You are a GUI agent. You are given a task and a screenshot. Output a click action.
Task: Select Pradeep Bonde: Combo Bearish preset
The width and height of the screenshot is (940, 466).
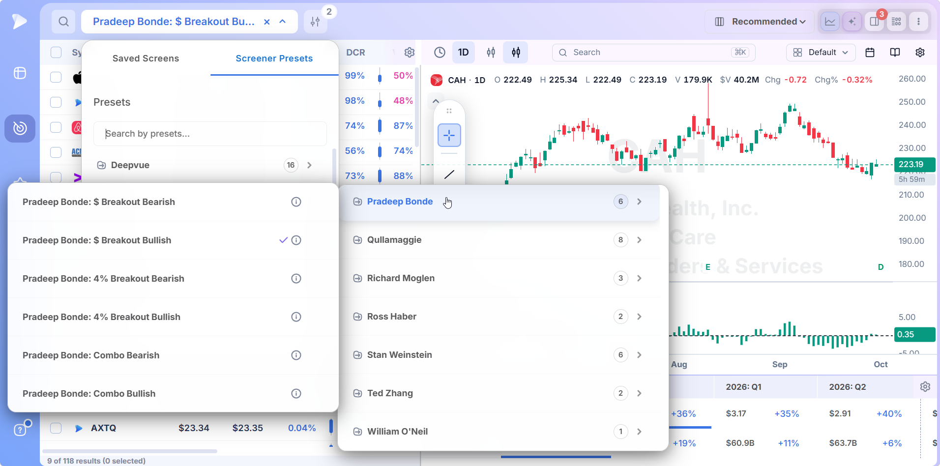[x=91, y=355]
